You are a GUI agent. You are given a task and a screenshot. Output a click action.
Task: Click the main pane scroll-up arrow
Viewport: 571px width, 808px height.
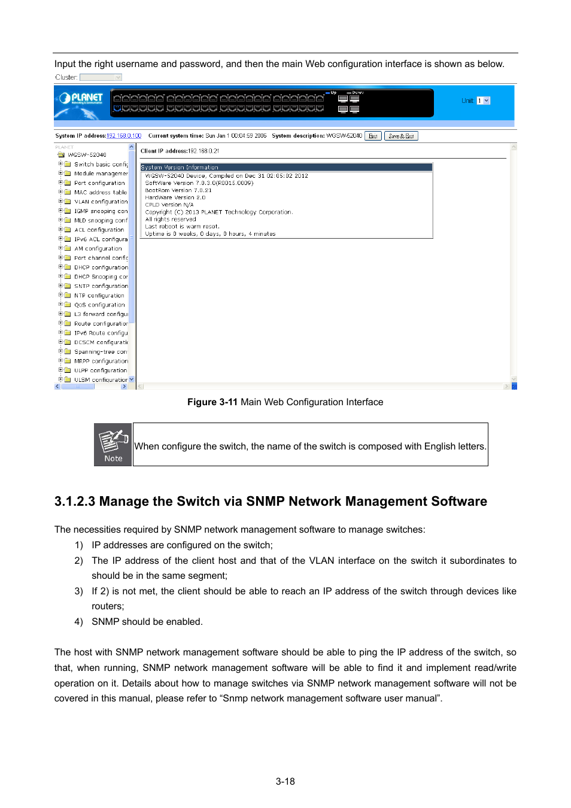point(514,147)
